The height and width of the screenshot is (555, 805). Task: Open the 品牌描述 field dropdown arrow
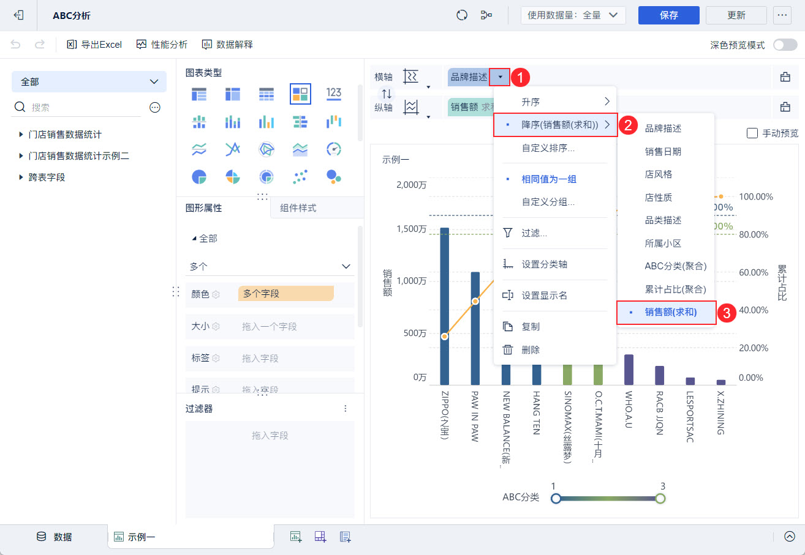(x=500, y=77)
